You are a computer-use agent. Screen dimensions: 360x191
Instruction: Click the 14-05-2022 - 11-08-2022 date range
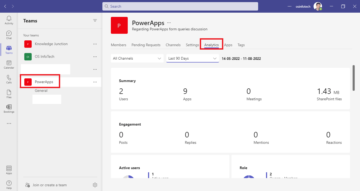pos(241,59)
